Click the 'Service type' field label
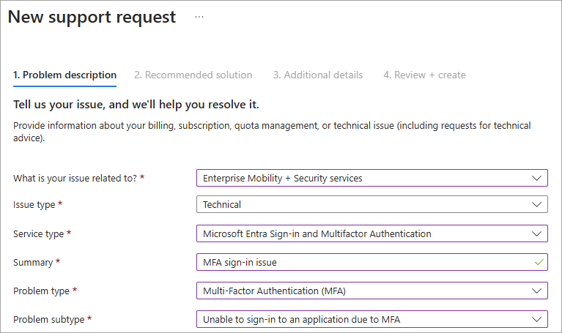562x333 pixels. [38, 233]
